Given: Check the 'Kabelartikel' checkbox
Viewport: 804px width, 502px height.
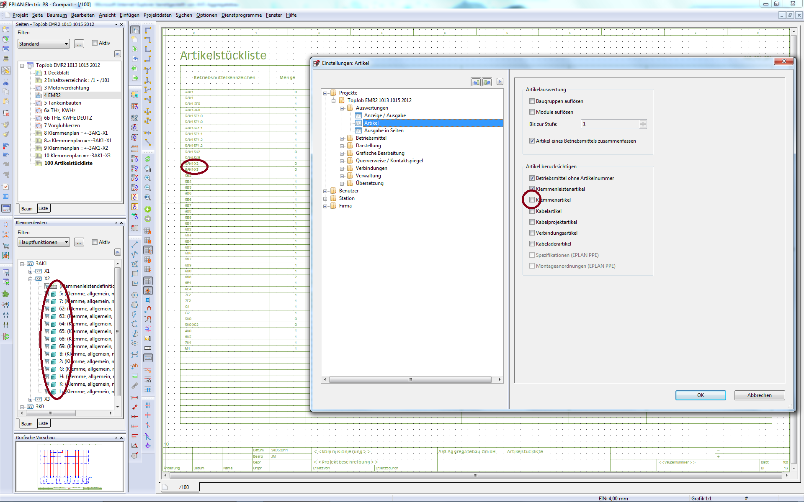Looking at the screenshot, I should (x=532, y=211).
